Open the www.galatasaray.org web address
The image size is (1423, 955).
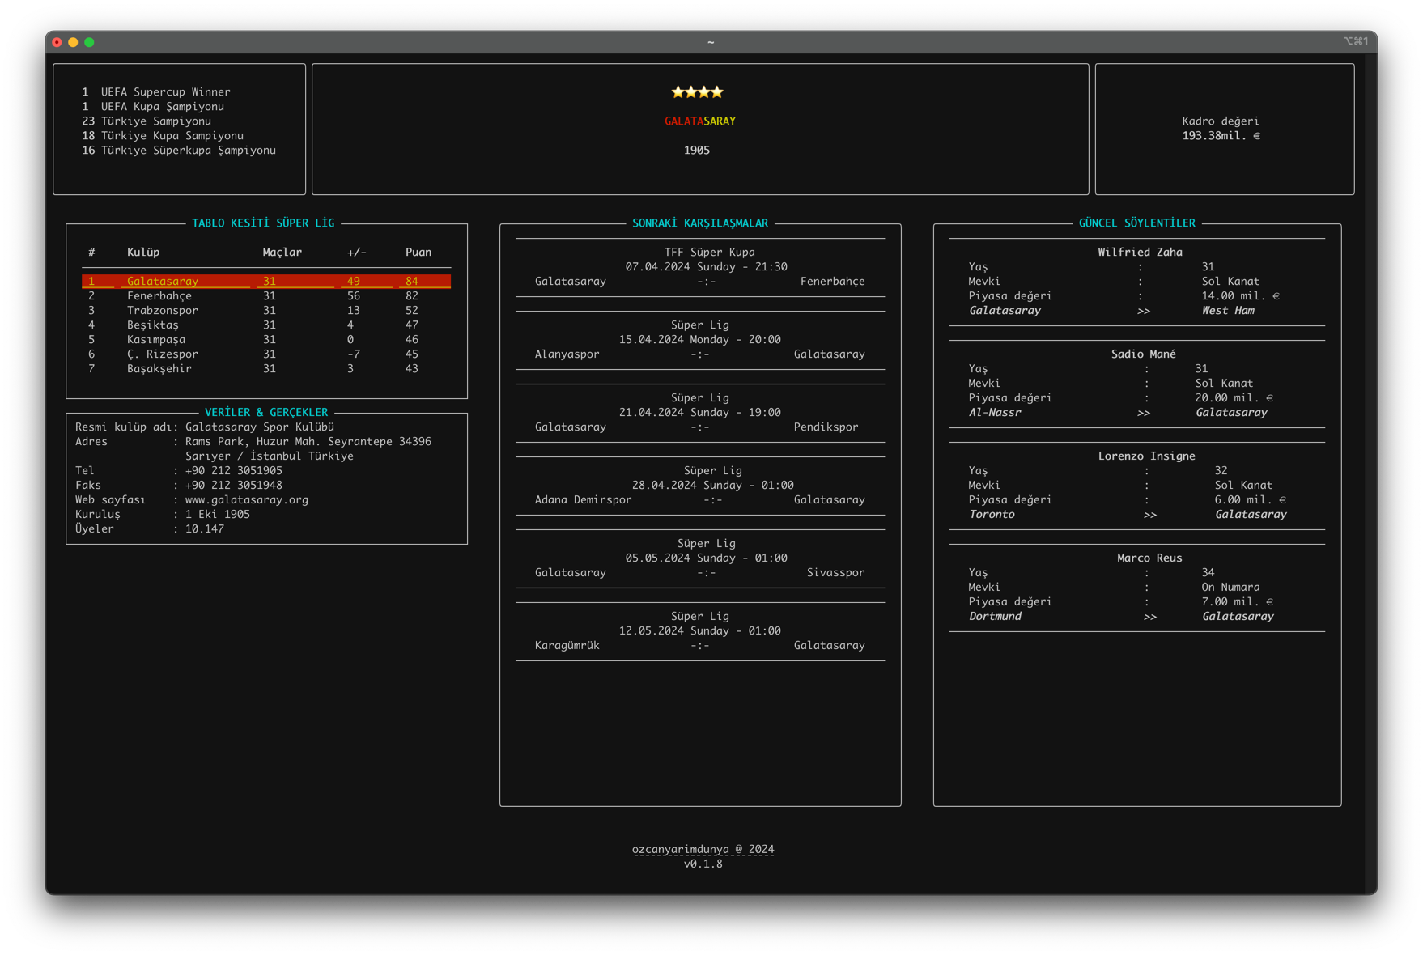pos(247,499)
